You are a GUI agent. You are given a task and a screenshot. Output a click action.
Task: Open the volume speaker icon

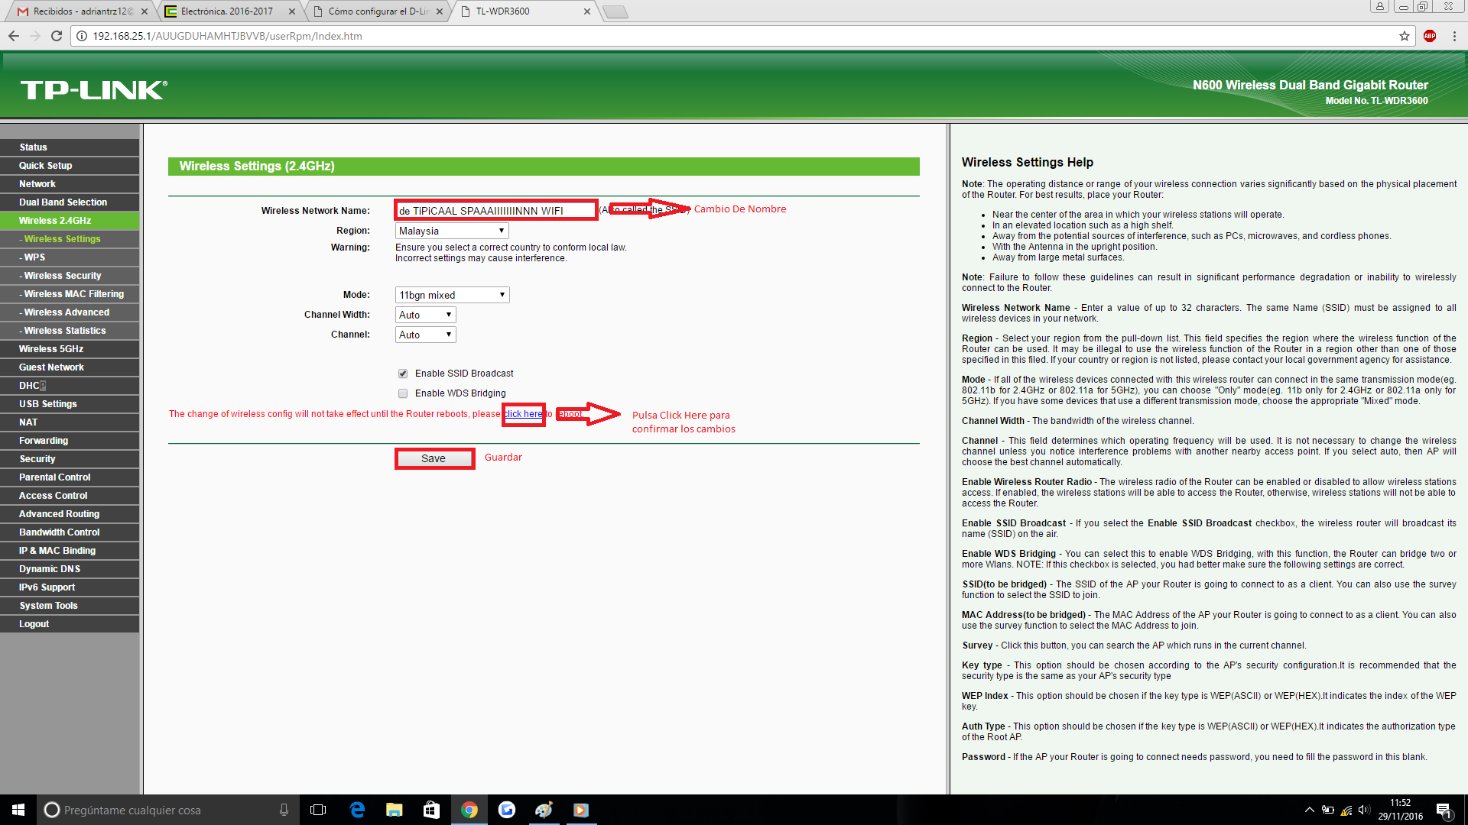(1364, 810)
